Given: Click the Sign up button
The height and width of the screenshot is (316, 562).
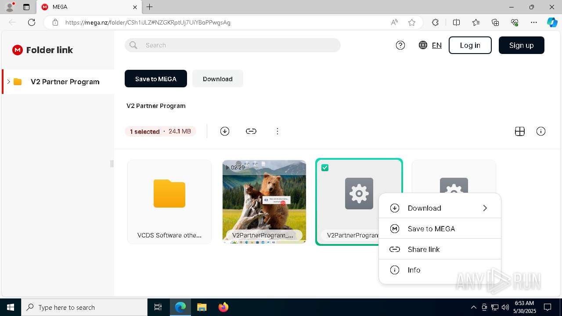Looking at the screenshot, I should coord(522,45).
